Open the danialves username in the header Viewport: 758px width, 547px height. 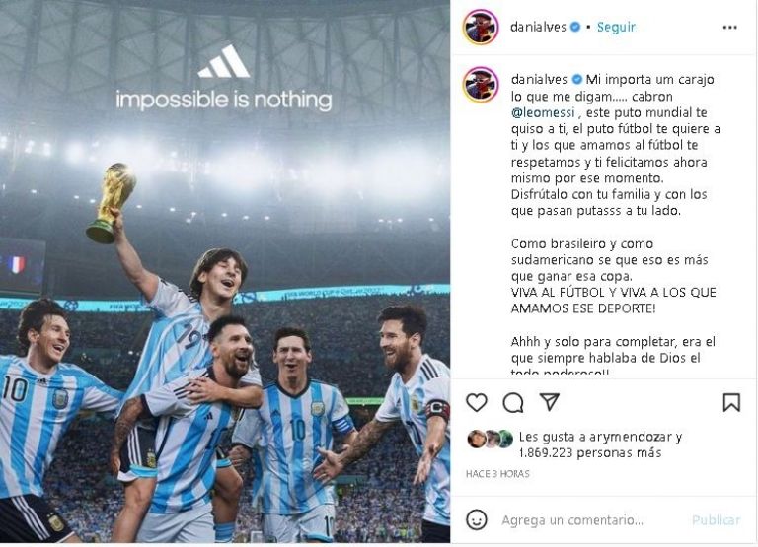(x=538, y=27)
